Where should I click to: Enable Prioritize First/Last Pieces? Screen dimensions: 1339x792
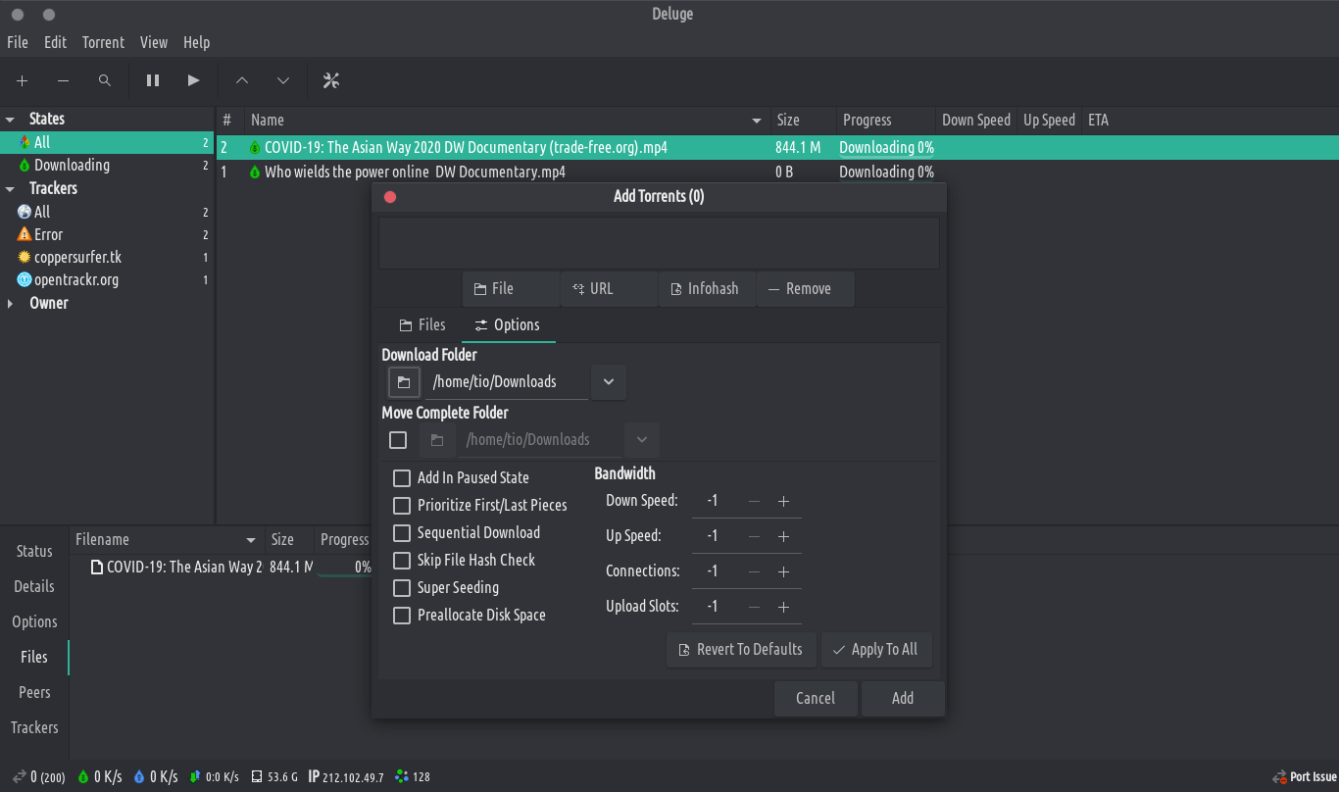pos(401,506)
